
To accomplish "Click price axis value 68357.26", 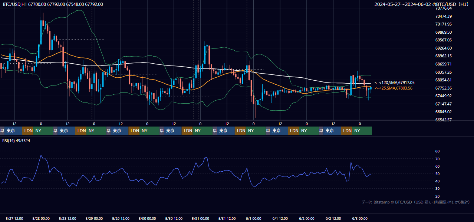I will [x=443, y=72].
